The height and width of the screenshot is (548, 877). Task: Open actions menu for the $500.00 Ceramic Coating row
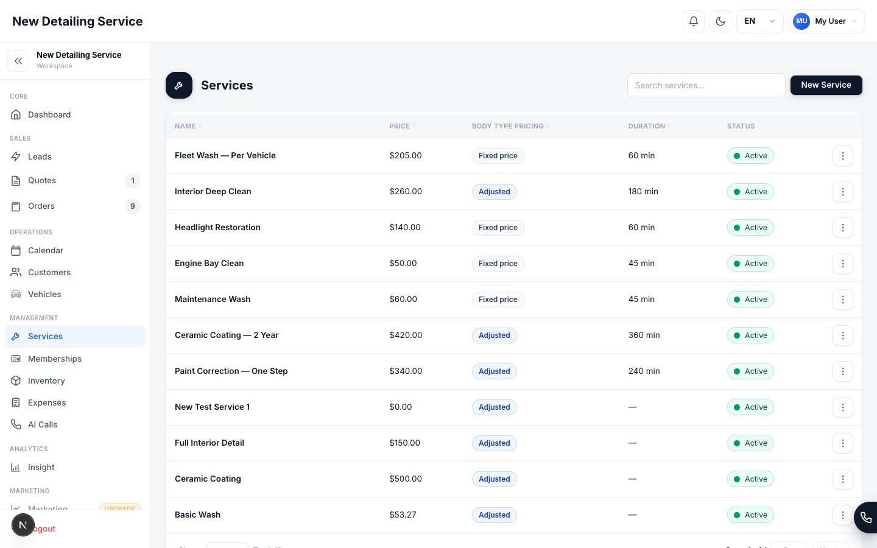843,479
